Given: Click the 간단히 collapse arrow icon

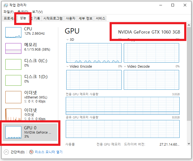Looking at the screenshot, I should (x=6, y=152).
